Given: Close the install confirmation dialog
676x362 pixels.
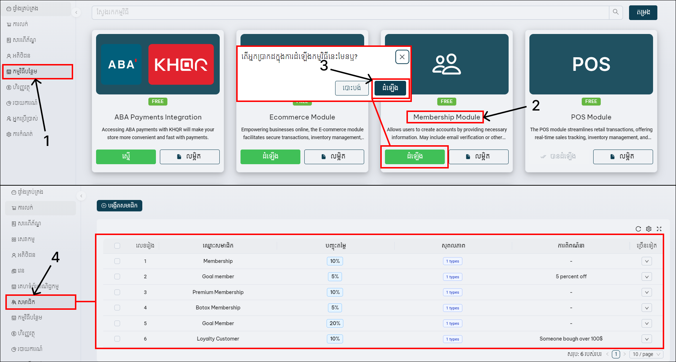Looking at the screenshot, I should pyautogui.click(x=402, y=57).
